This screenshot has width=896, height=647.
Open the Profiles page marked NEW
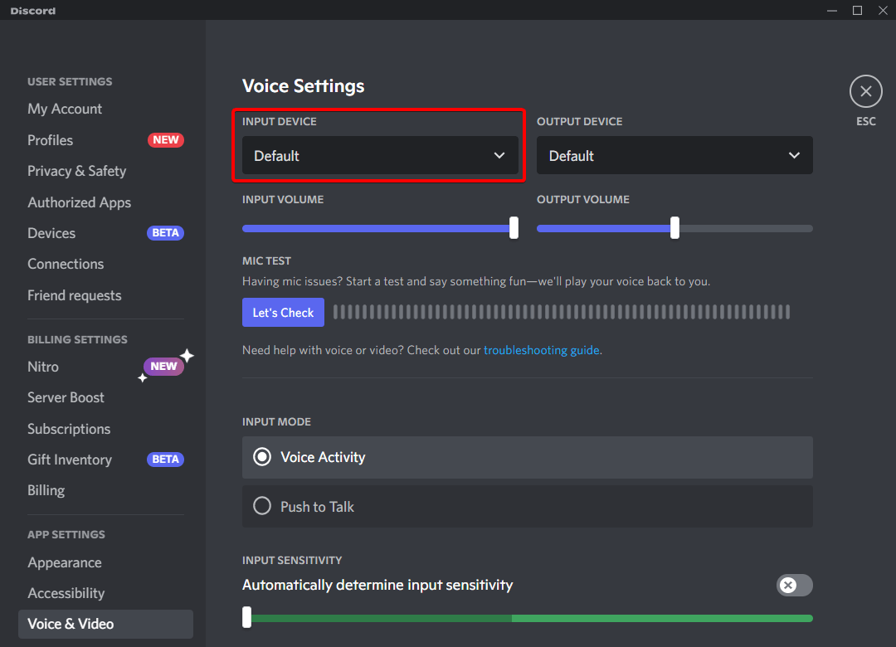[x=50, y=140]
